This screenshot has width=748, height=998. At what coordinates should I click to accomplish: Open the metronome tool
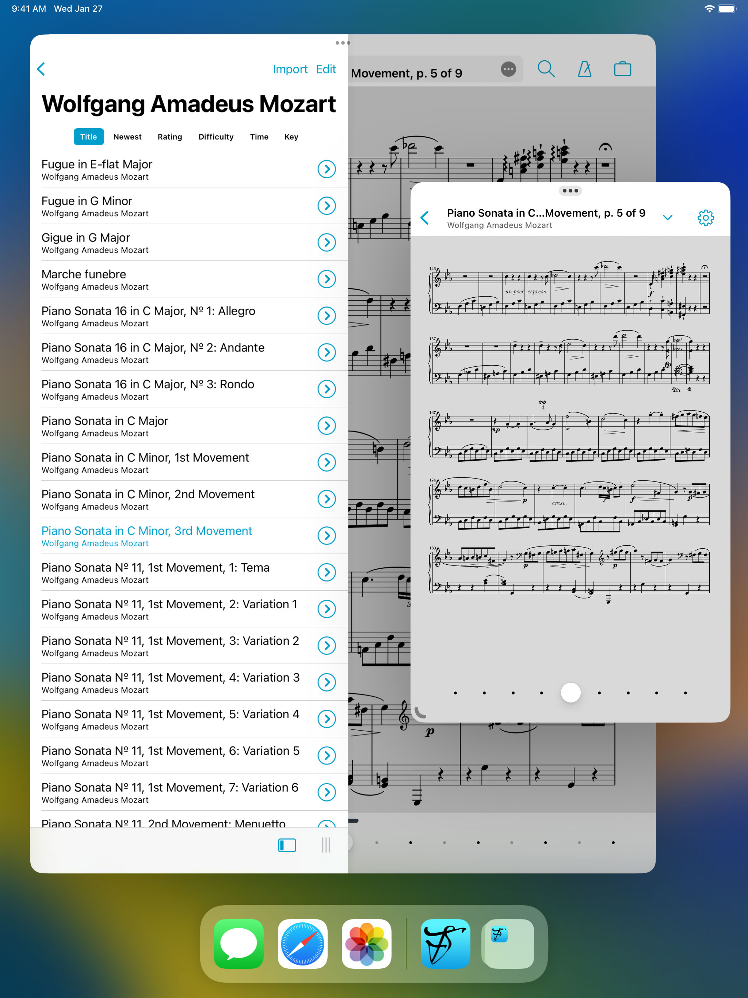[585, 69]
